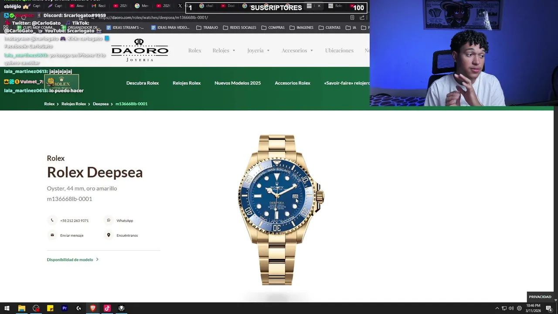Open the Ubicaciones menu item
Image resolution: width=558 pixels, height=314 pixels.
[339, 51]
